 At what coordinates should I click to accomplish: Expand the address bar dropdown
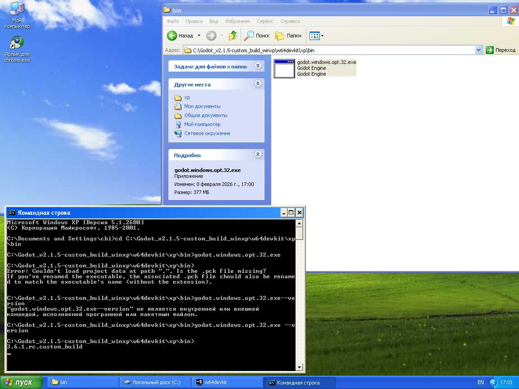[x=478, y=50]
